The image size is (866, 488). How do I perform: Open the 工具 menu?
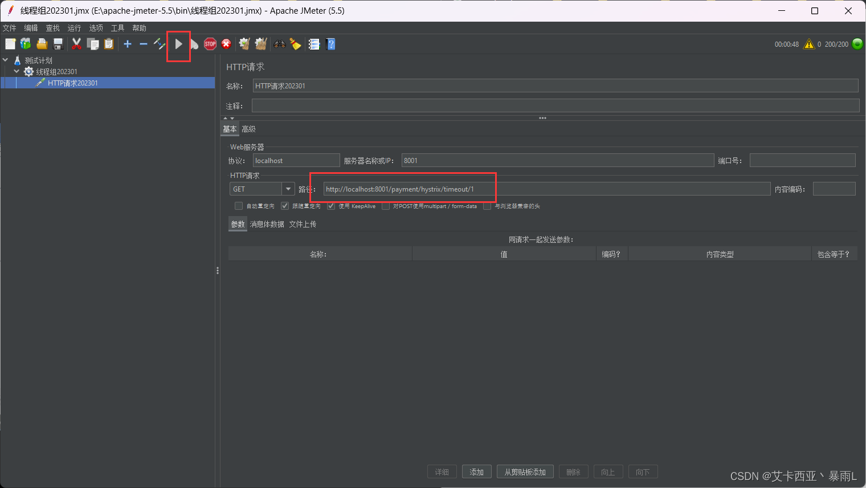[x=117, y=28]
